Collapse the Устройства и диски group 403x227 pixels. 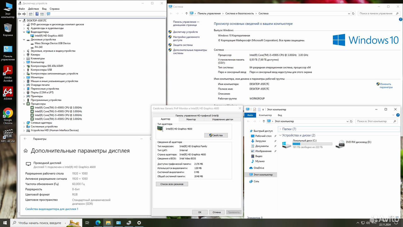tap(280, 135)
